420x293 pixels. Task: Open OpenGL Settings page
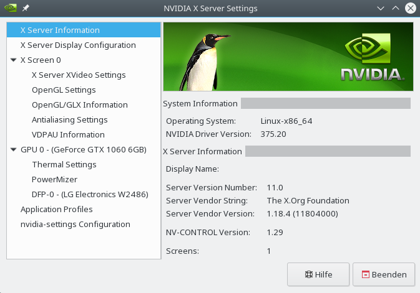coord(84,90)
